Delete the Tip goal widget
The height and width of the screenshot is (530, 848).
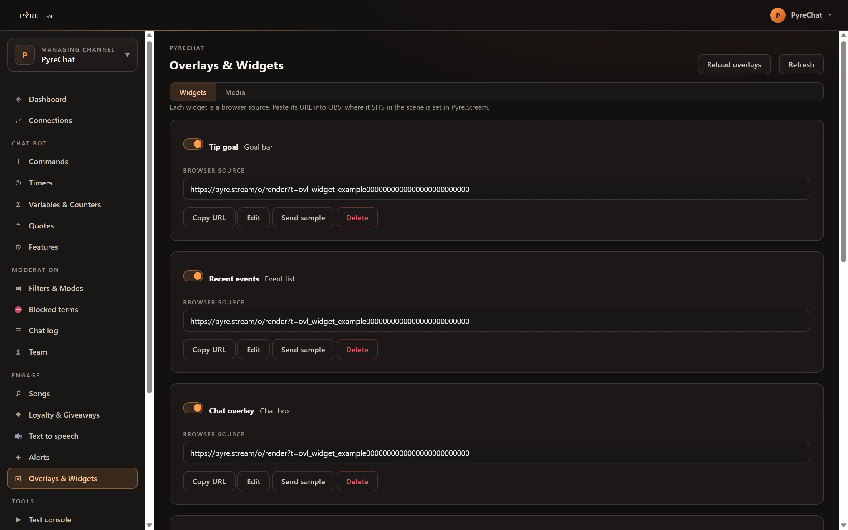[x=357, y=218]
